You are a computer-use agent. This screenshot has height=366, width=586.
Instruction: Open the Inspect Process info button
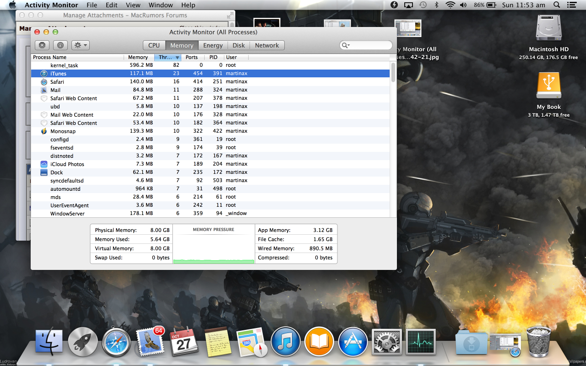coord(60,45)
